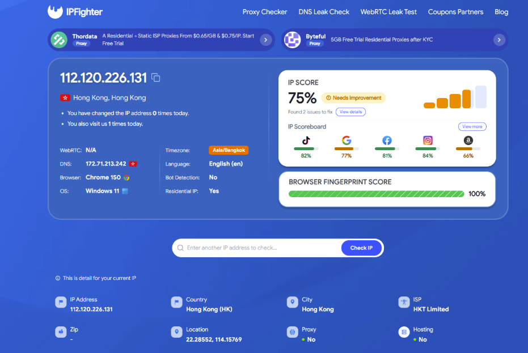Click the Country detail icon

pyautogui.click(x=177, y=302)
